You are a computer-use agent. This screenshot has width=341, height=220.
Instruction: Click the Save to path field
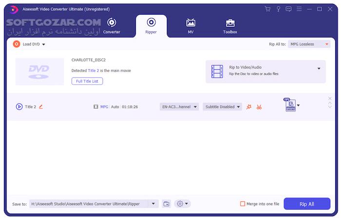89,204
